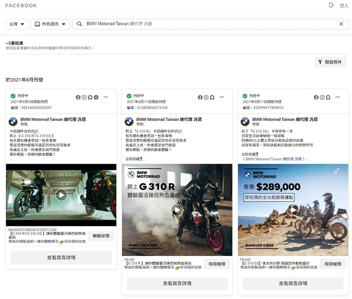Focus the BMW Motorrad Taiwan search field

click(210, 24)
